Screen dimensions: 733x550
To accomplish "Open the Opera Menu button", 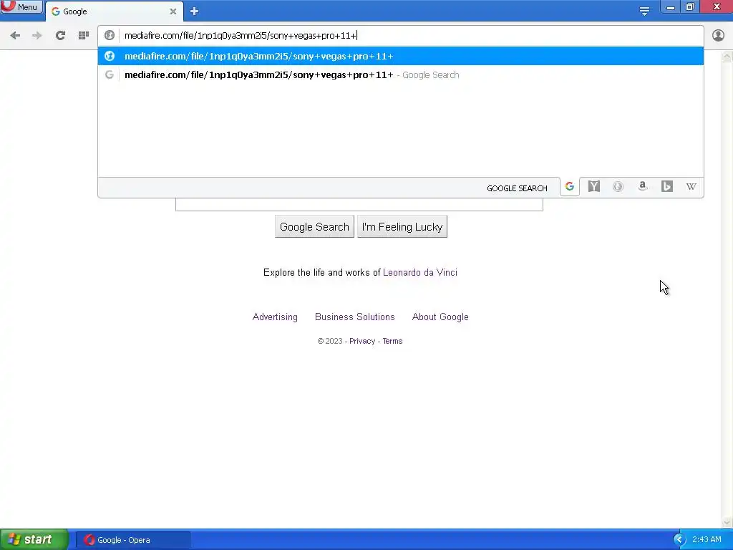I will click(21, 6).
